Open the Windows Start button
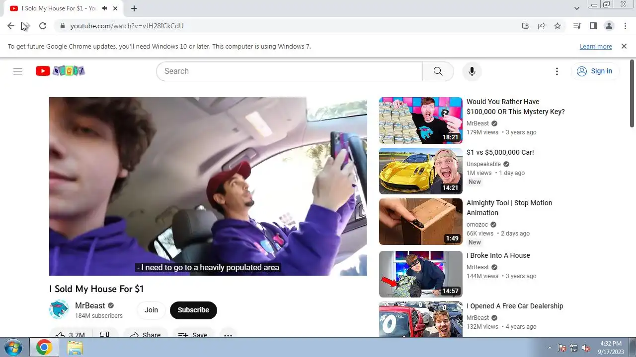 pyautogui.click(x=12, y=348)
